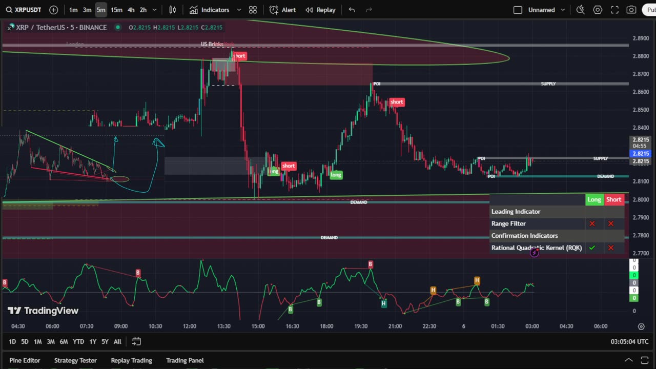Select the 6M date range
Image resolution: width=656 pixels, height=369 pixels.
click(x=64, y=342)
